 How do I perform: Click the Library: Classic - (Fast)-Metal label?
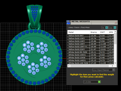79,28
